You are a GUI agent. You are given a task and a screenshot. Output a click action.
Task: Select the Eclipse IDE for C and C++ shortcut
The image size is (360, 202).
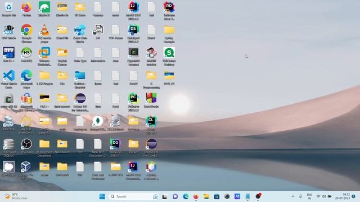151,148
